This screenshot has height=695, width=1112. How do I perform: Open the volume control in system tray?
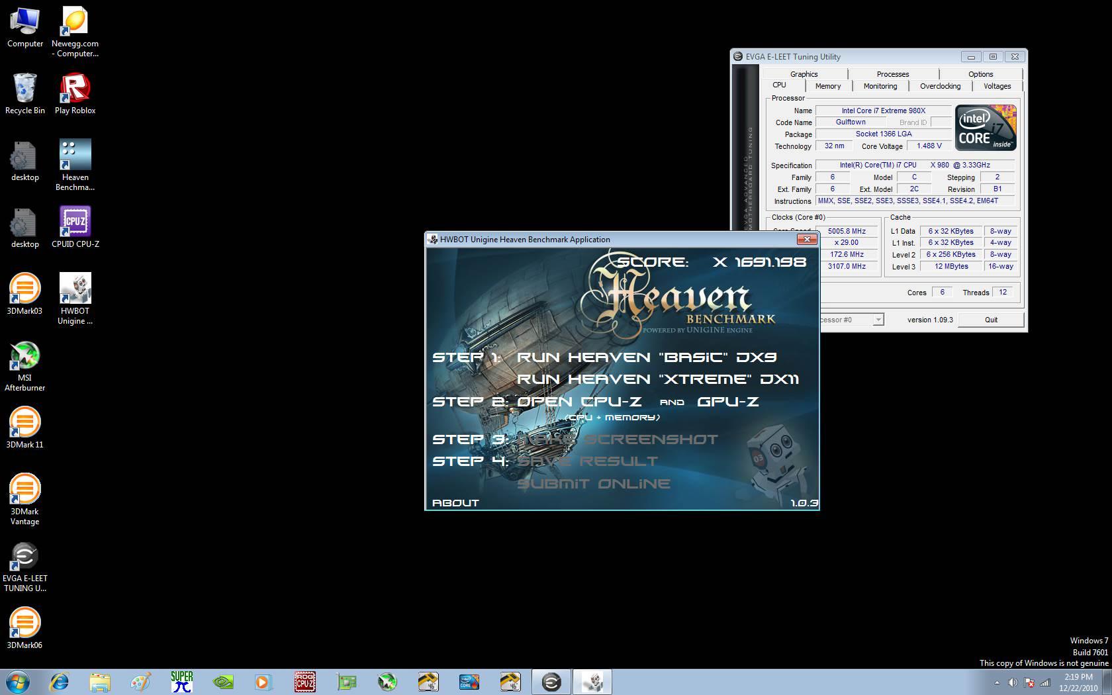pyautogui.click(x=1013, y=682)
